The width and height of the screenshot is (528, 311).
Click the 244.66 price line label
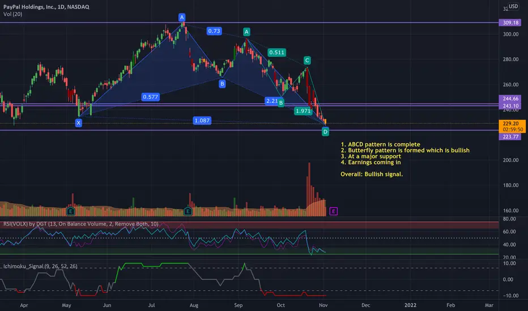click(x=510, y=98)
